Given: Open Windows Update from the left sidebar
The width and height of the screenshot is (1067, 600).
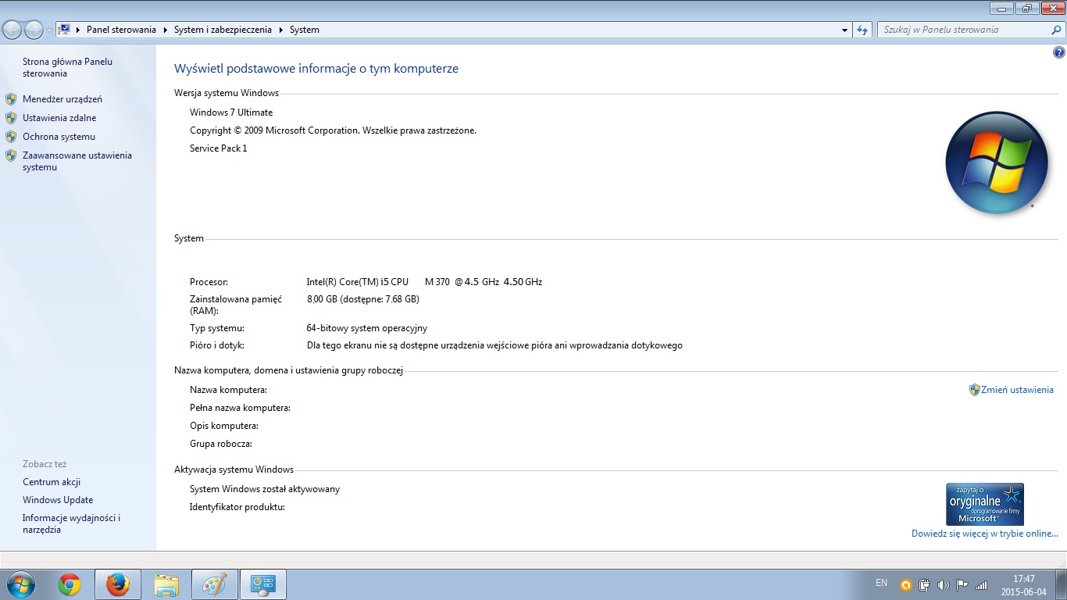Looking at the screenshot, I should [x=57, y=499].
